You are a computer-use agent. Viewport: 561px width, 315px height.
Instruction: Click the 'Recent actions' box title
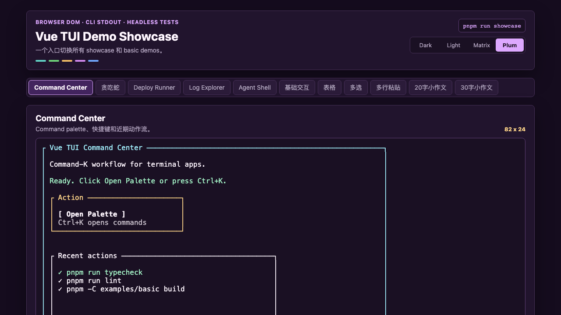(88, 255)
